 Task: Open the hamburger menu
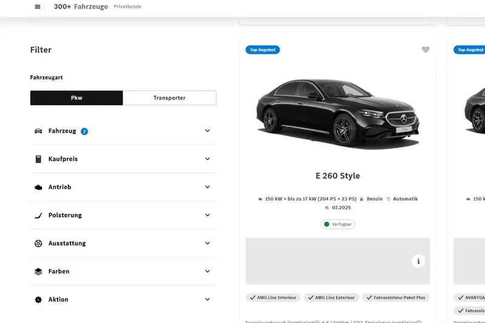38,7
